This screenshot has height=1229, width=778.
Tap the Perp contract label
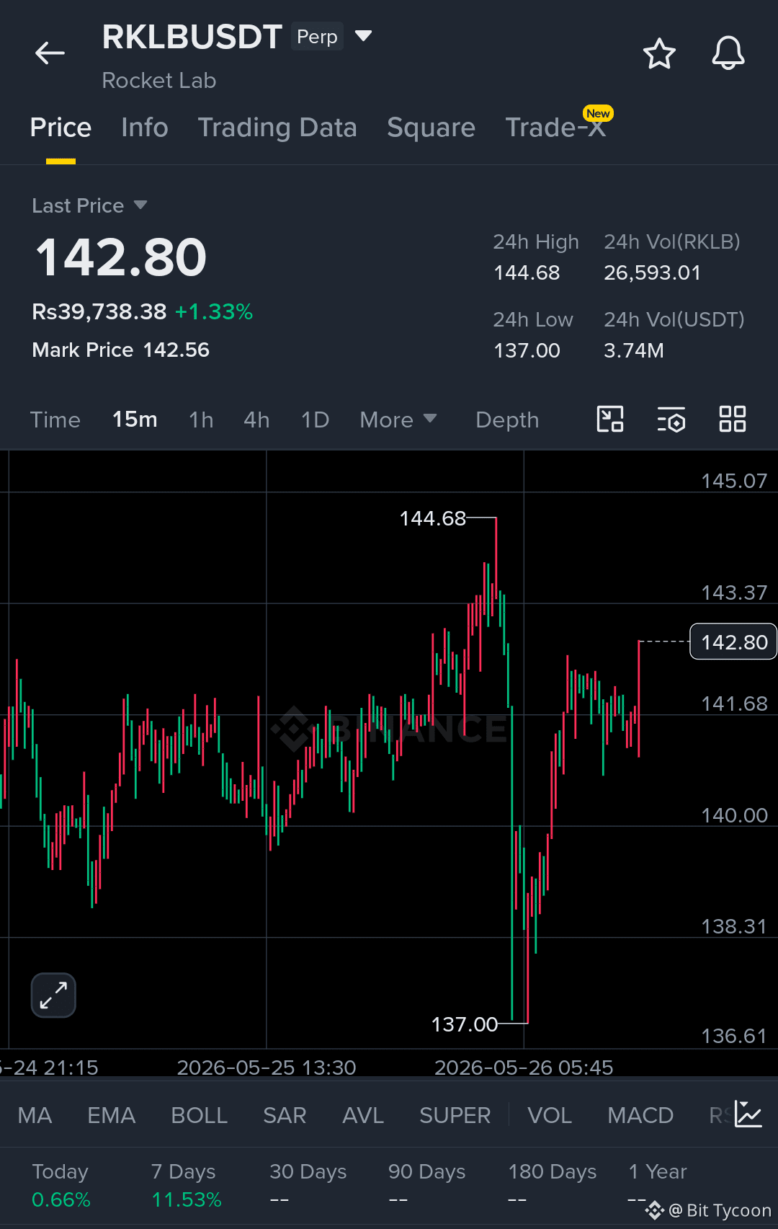click(x=317, y=36)
